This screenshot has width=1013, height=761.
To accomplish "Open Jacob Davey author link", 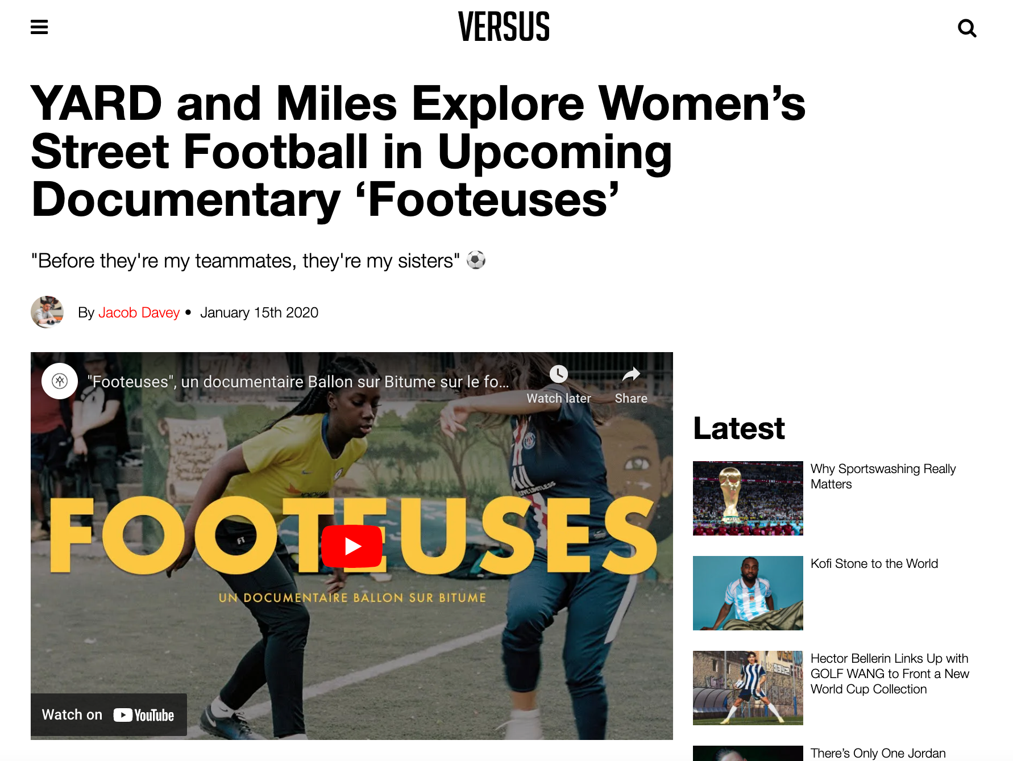I will click(139, 312).
